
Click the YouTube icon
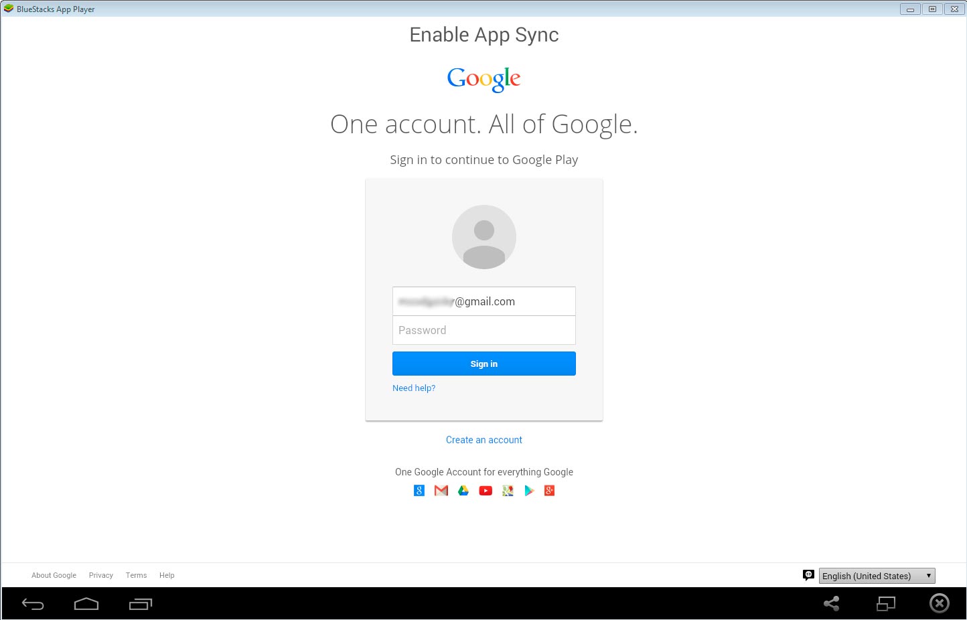486,491
